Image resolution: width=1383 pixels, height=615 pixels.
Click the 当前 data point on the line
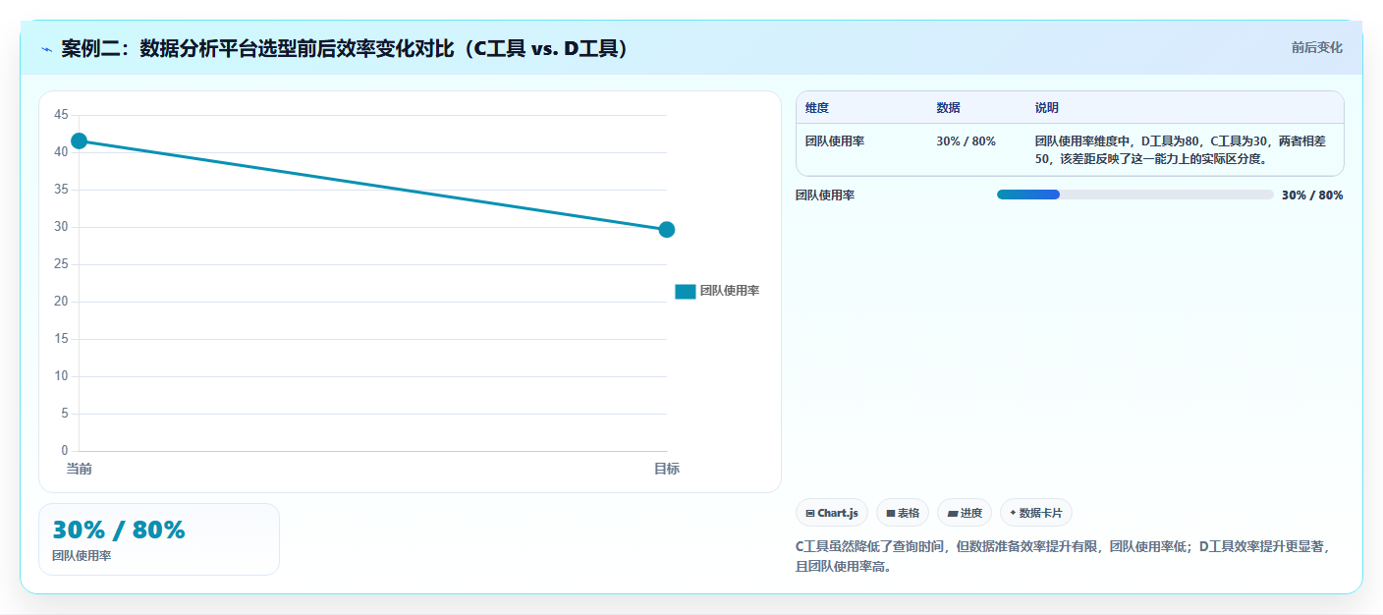79,141
